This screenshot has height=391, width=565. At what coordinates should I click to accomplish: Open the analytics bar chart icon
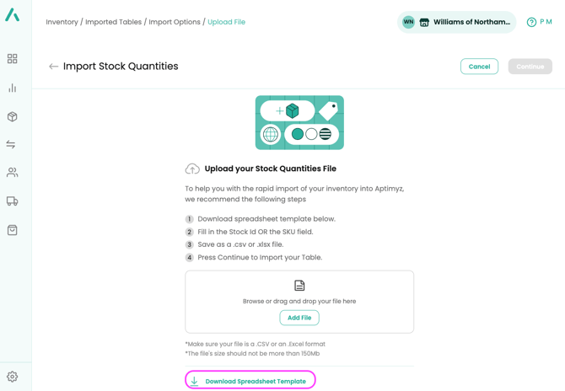click(12, 88)
